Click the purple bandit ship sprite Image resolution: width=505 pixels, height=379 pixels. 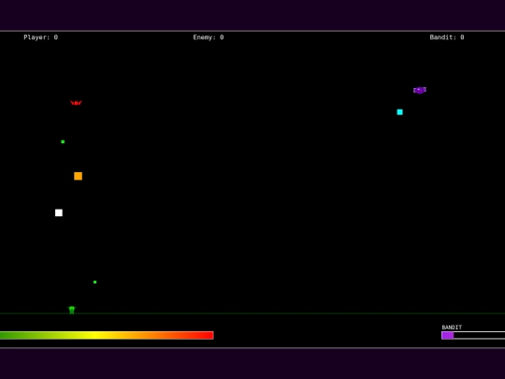(x=420, y=90)
